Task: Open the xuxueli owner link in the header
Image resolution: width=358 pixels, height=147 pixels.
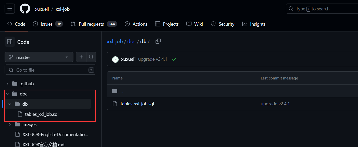Action: [42, 9]
